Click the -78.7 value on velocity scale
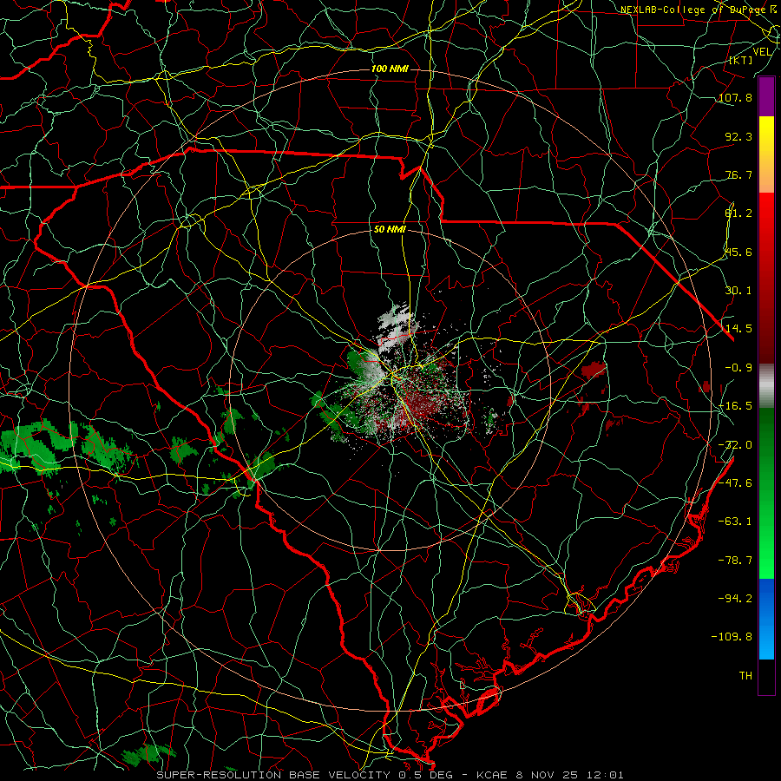781x781 pixels. pyautogui.click(x=735, y=561)
